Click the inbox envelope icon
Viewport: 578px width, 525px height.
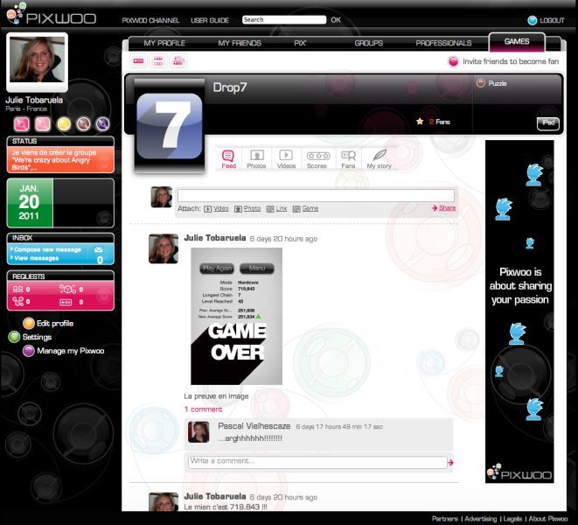(99, 249)
